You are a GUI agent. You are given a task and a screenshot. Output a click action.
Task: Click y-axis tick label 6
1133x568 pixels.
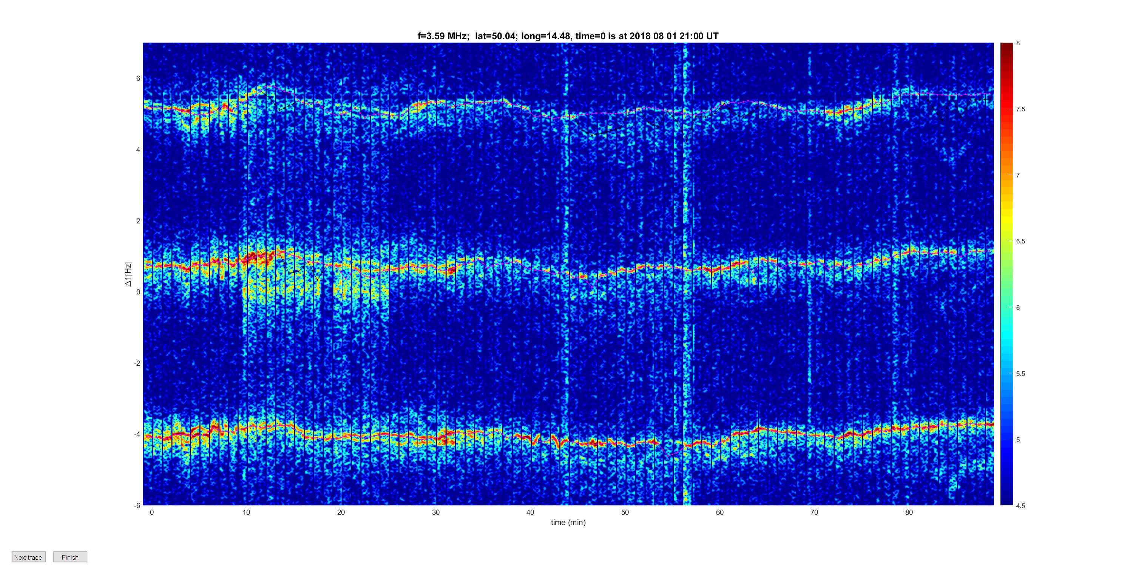138,78
